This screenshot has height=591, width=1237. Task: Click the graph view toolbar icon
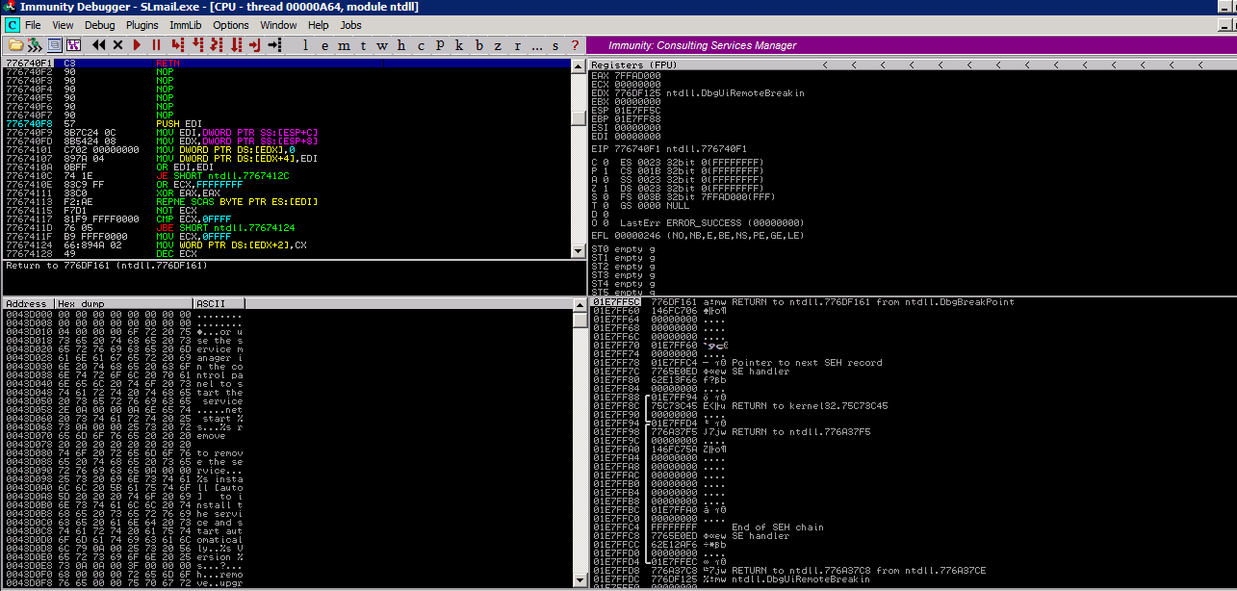tap(73, 45)
